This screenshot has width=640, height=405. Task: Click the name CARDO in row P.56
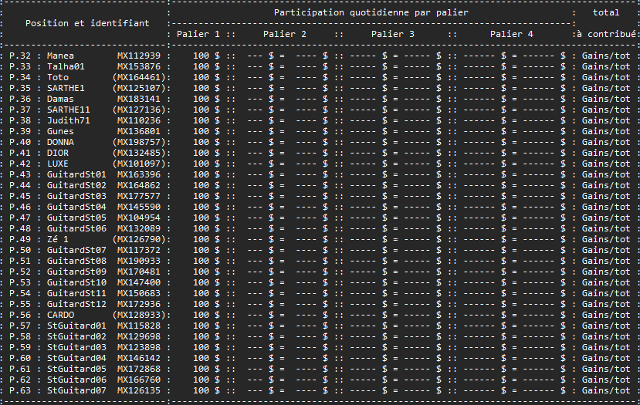click(x=60, y=315)
